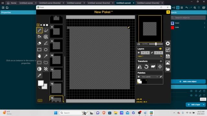The height and width of the screenshot is (116, 207).
Task: Pick the white palette color
Action: 139,81
